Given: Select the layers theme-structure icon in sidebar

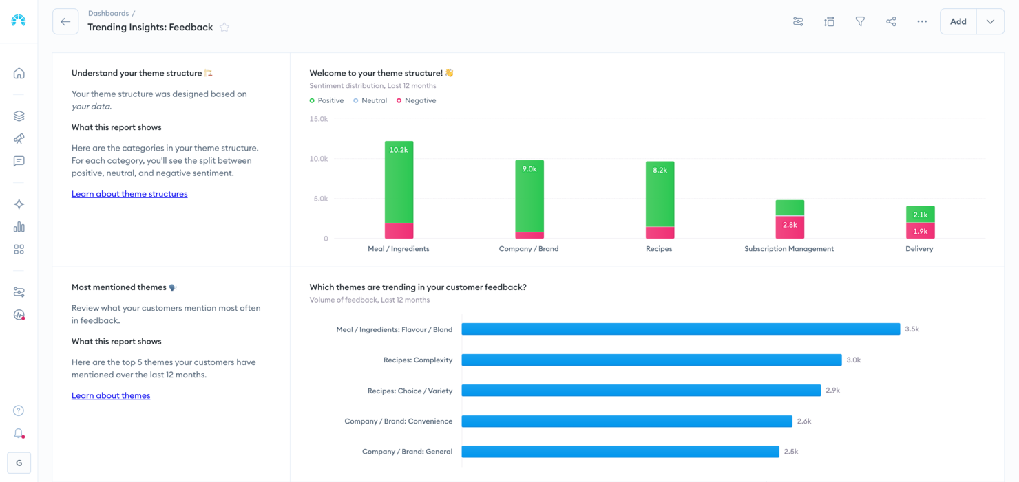Looking at the screenshot, I should click(19, 116).
